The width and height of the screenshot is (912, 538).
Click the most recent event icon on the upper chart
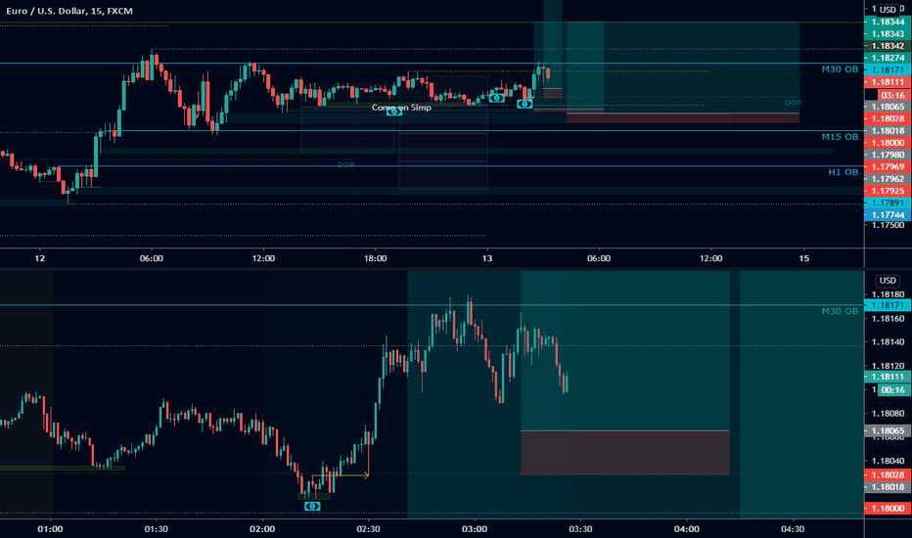pos(524,104)
